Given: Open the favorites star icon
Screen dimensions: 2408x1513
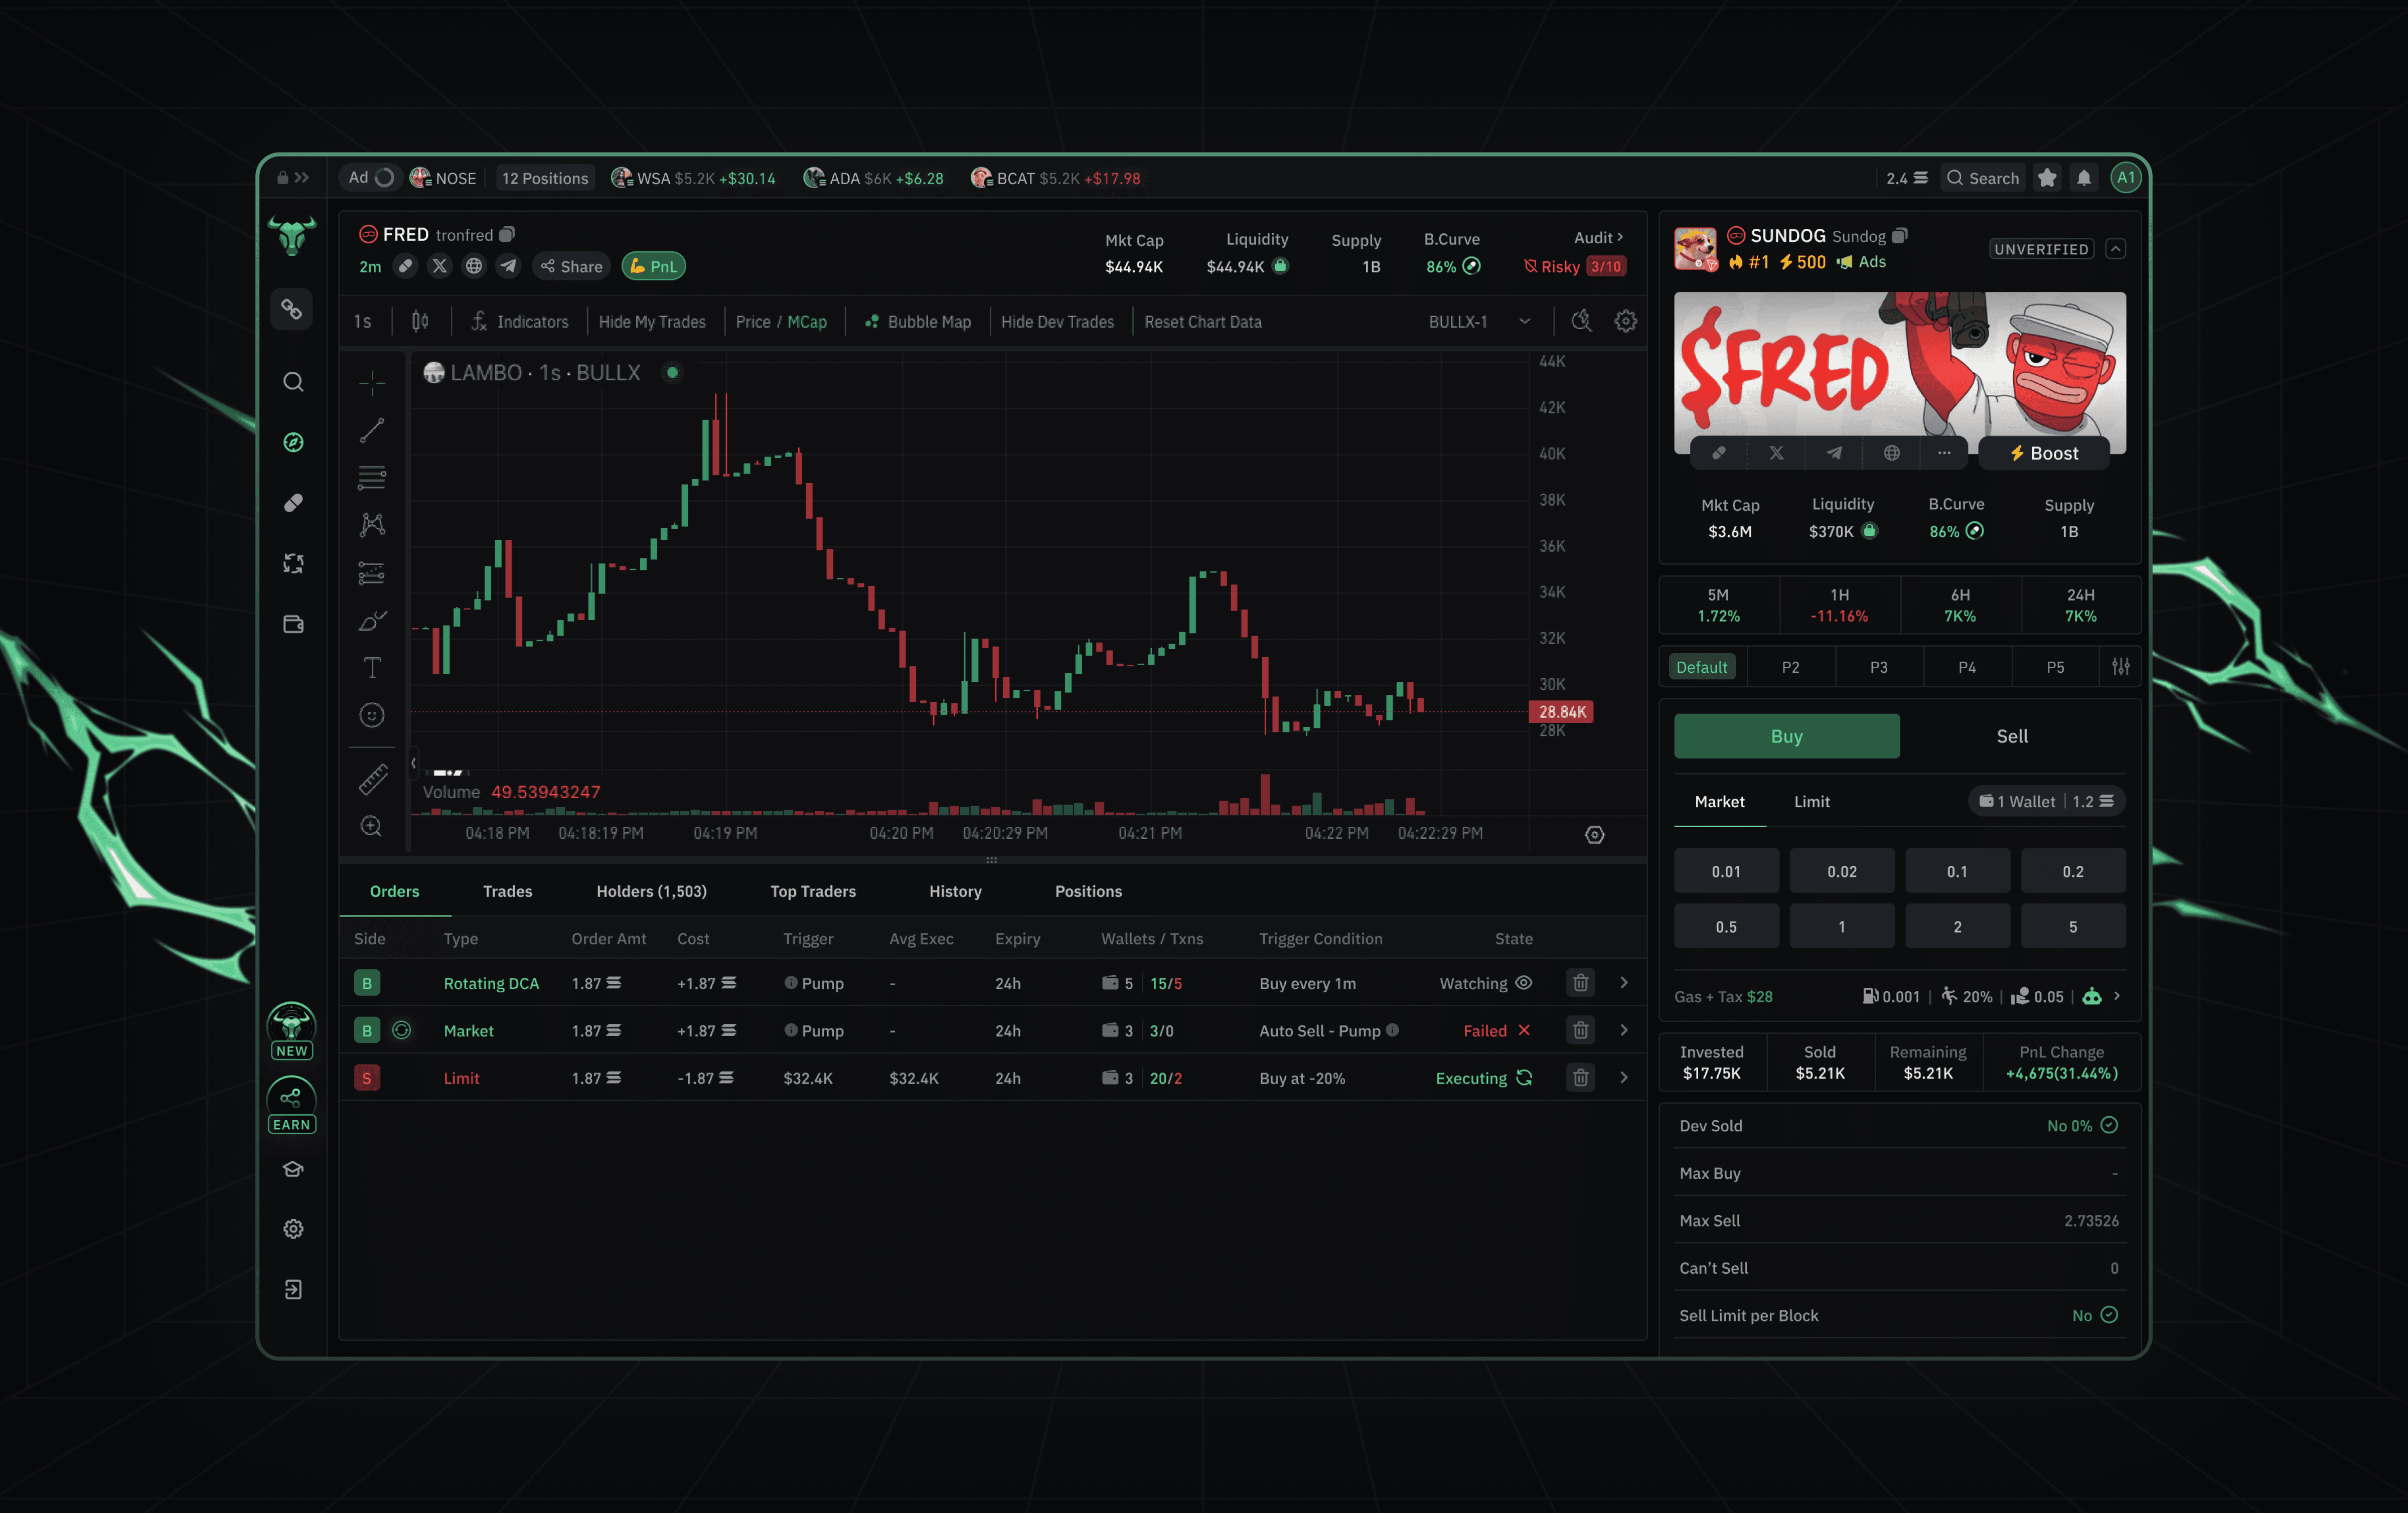Looking at the screenshot, I should pyautogui.click(x=2047, y=178).
